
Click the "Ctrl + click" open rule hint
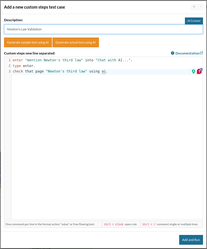[x=121, y=224]
